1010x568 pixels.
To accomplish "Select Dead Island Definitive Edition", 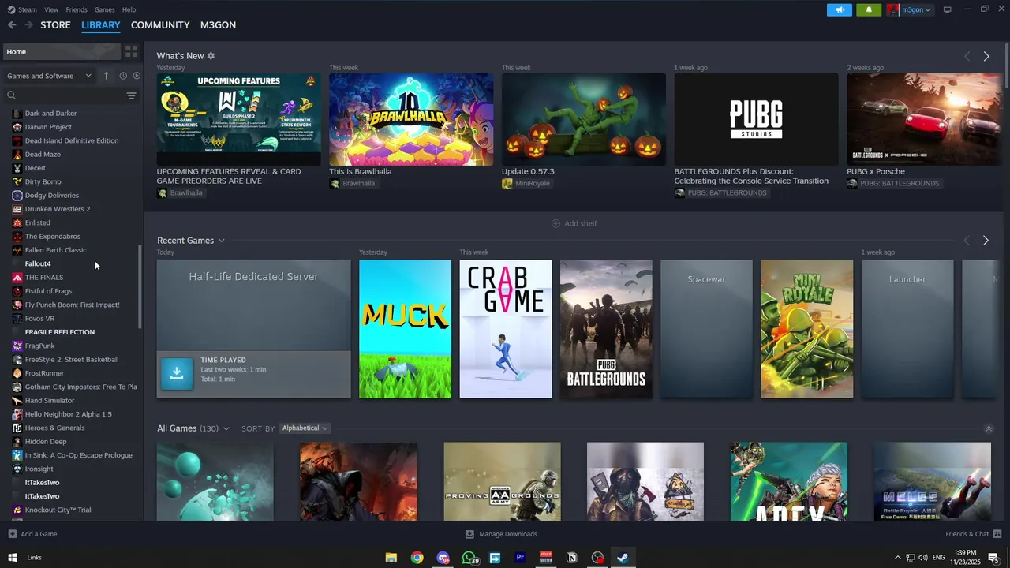I will (71, 140).
